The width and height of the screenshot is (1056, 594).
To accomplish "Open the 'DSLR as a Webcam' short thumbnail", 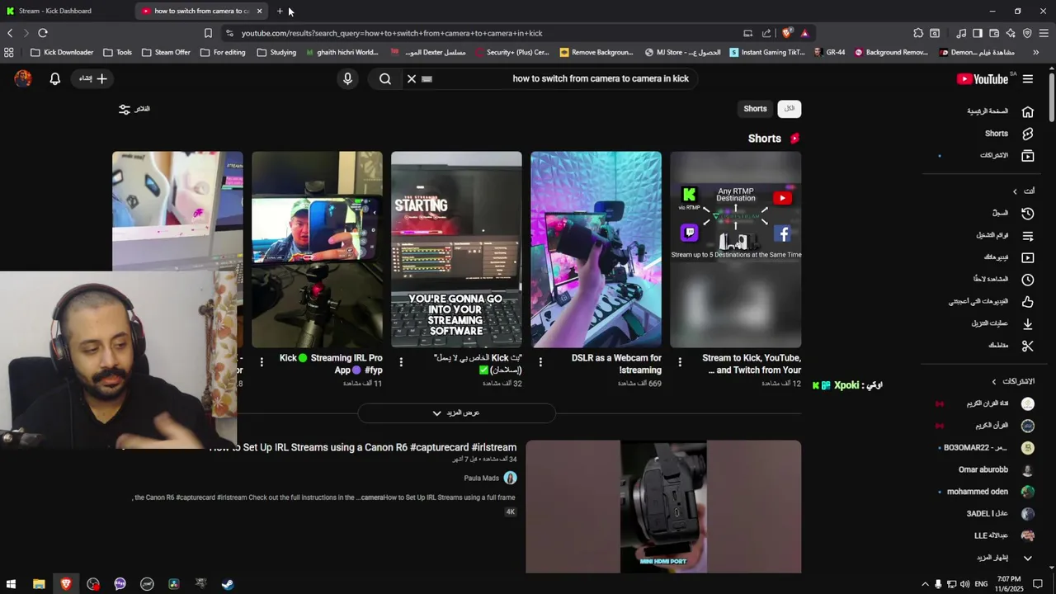I will [596, 249].
